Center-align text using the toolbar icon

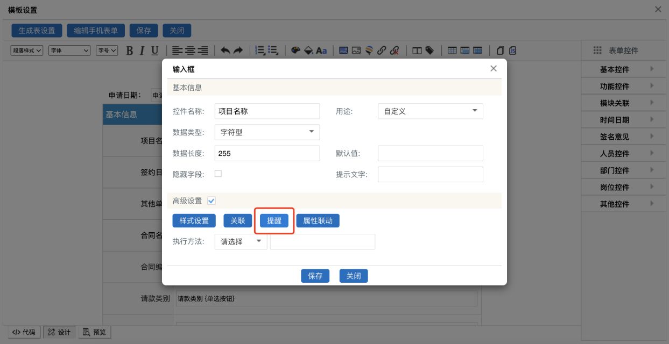coord(190,51)
